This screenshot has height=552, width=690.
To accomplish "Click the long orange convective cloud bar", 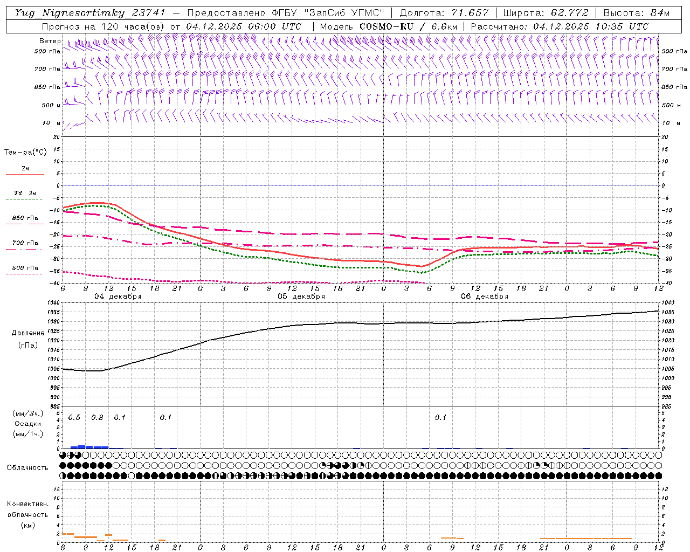I will pyautogui.click(x=585, y=538).
